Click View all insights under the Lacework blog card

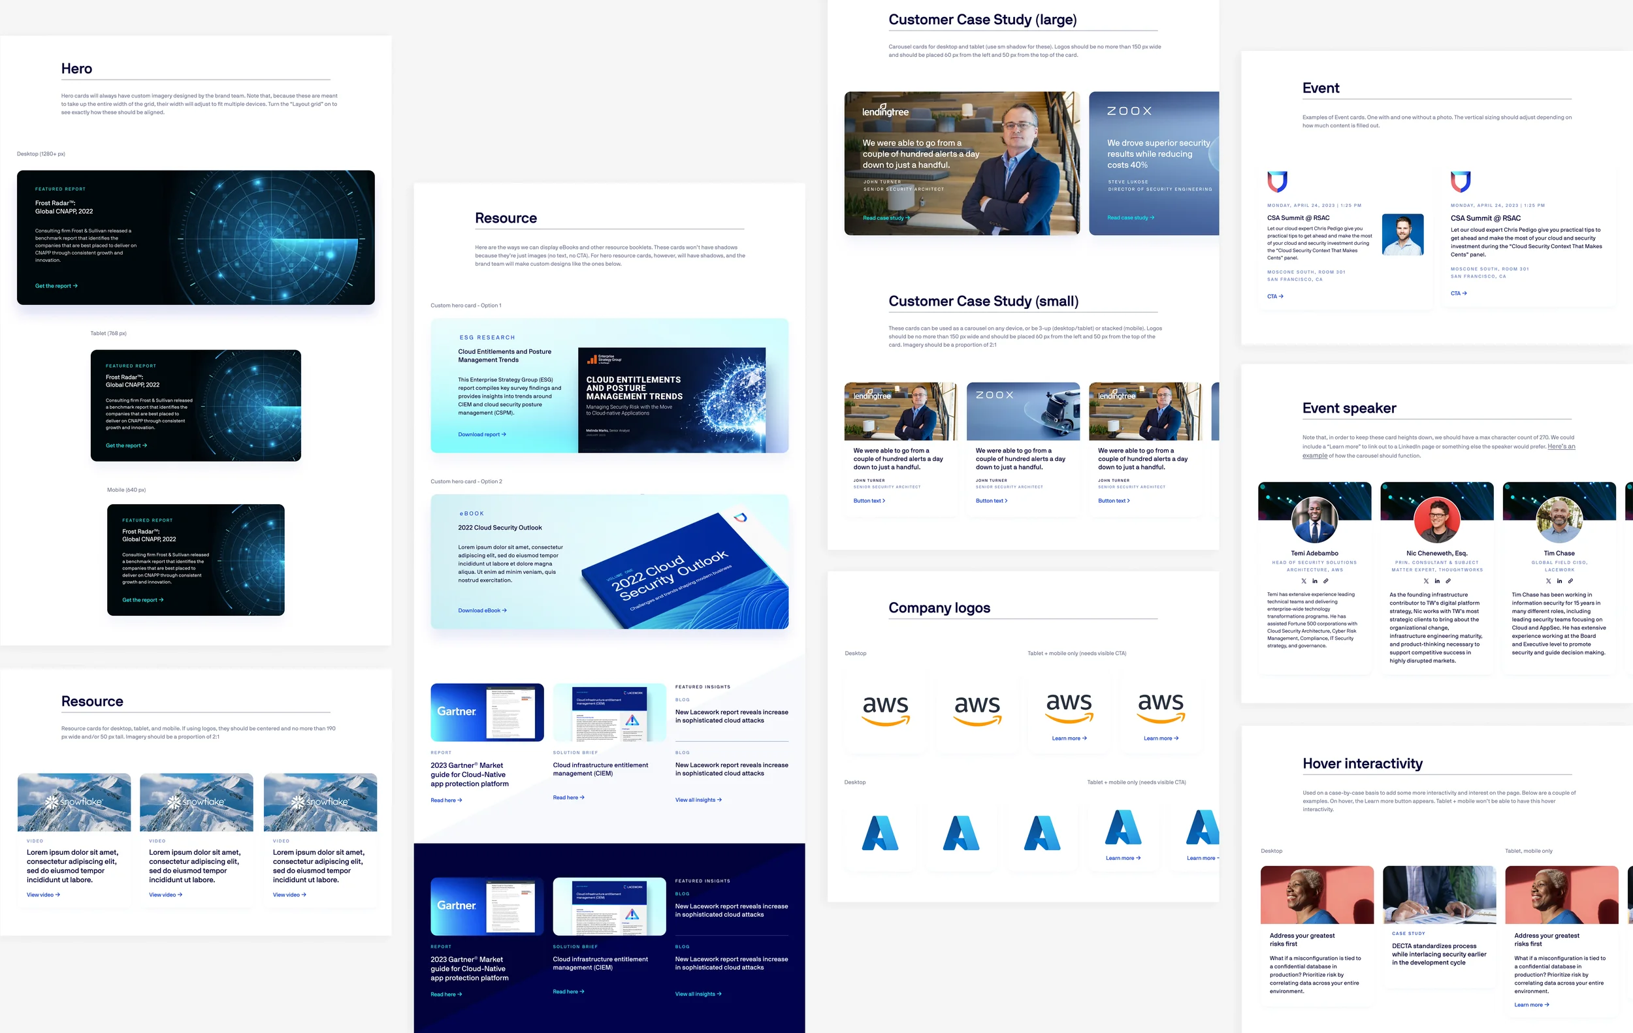tap(698, 800)
